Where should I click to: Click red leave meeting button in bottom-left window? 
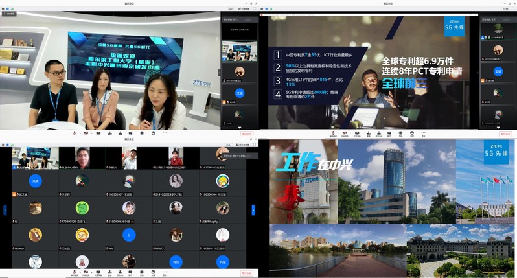tap(247, 273)
